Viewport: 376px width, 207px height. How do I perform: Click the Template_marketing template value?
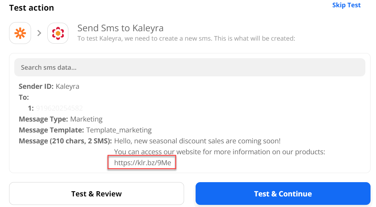click(x=119, y=130)
